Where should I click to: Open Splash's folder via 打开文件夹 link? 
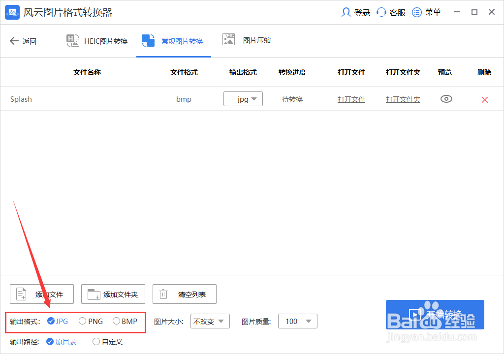(x=403, y=99)
